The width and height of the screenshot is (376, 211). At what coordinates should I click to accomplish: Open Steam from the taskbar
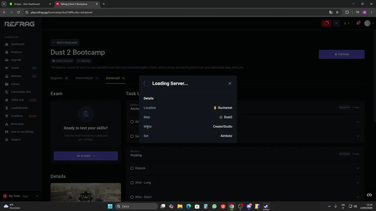pos(266,206)
